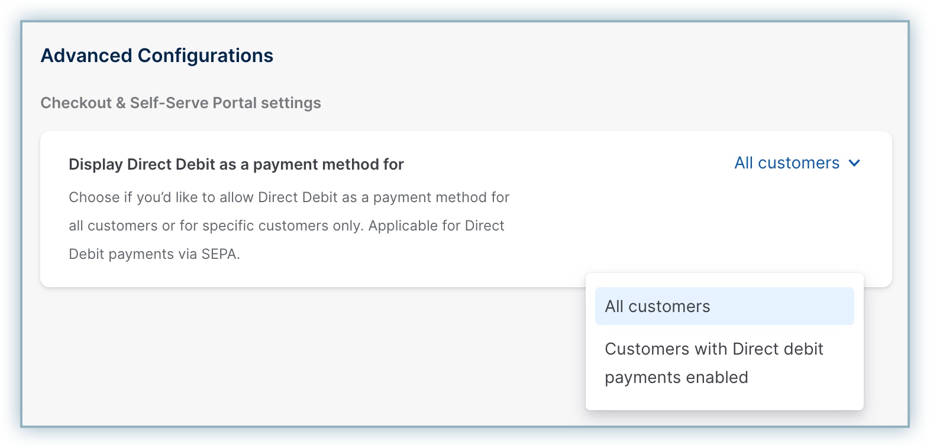Viewport: 930px width, 448px height.
Task: Click the 'payments enabled' line in dropdown
Action: [x=676, y=378]
